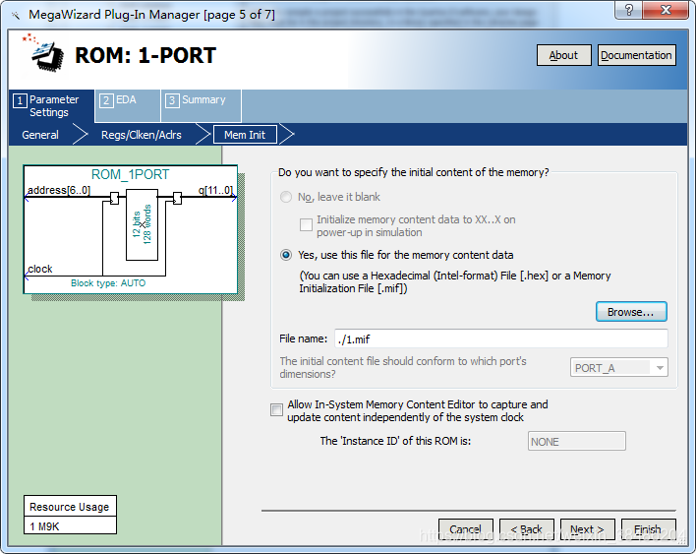Viewport: 696px width, 554px height.
Task: Click the Instance ID NONE field
Action: pos(577,441)
